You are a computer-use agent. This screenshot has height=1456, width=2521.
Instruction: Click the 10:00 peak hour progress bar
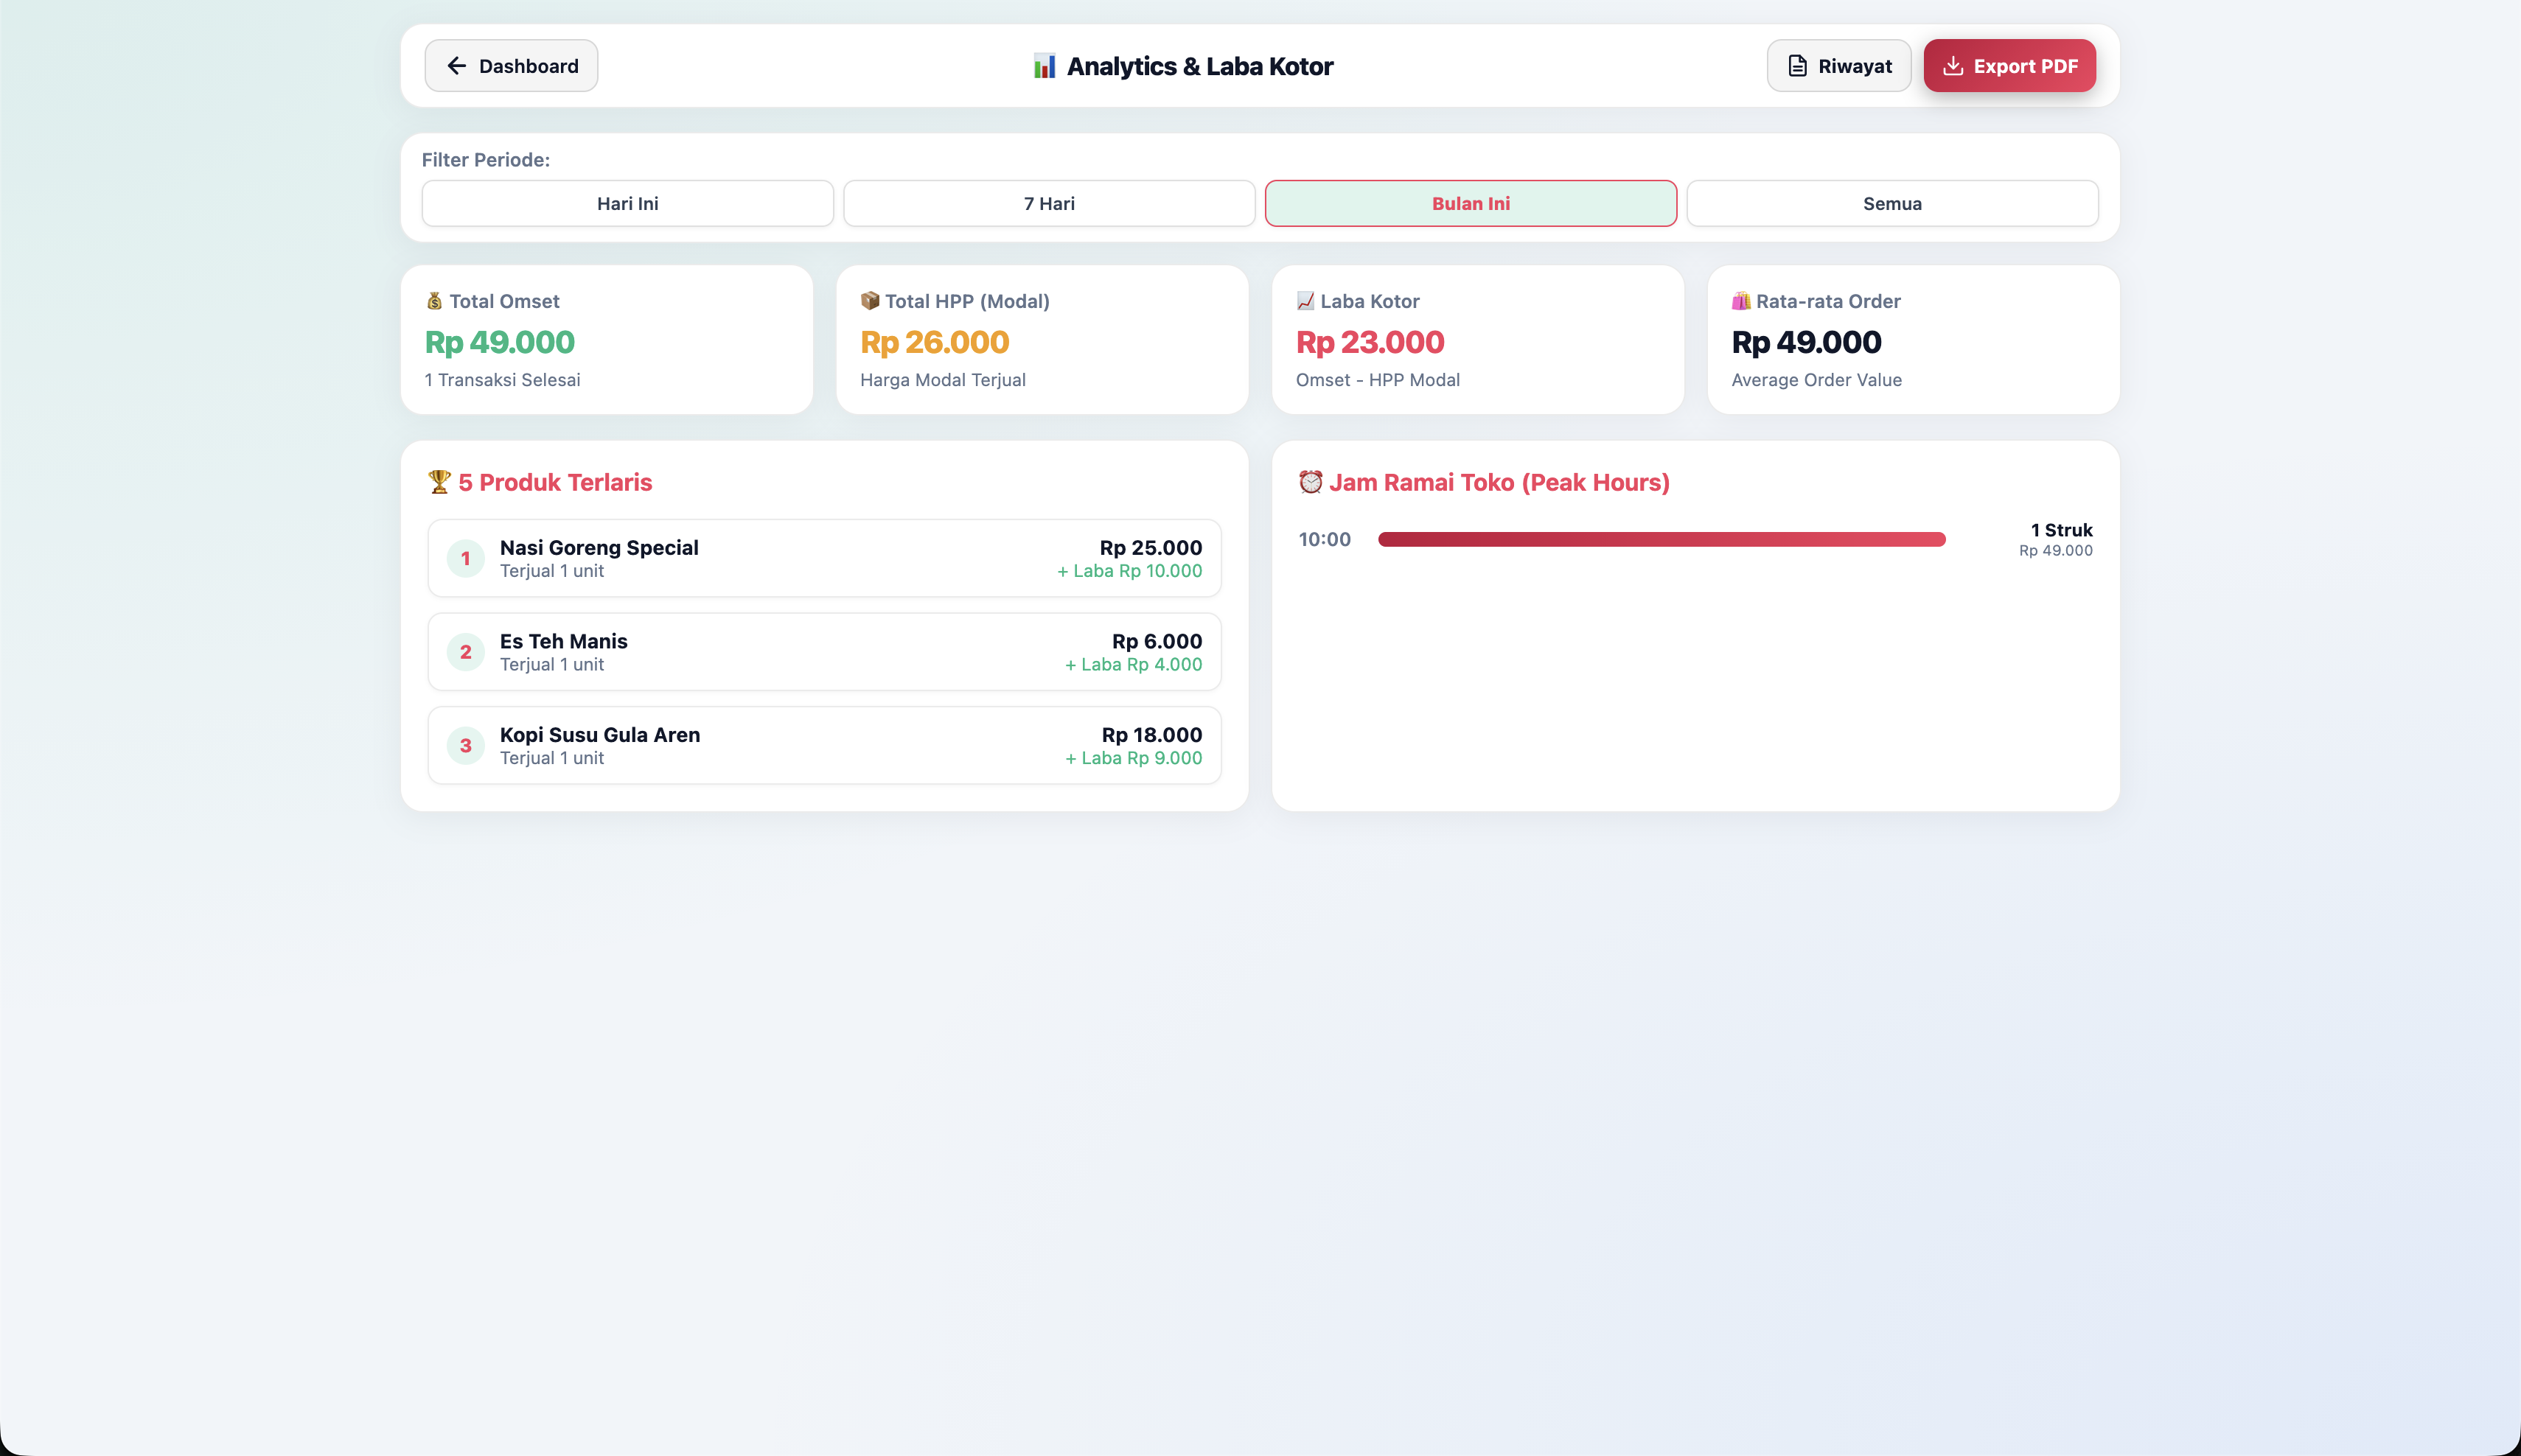pyautogui.click(x=1662, y=540)
